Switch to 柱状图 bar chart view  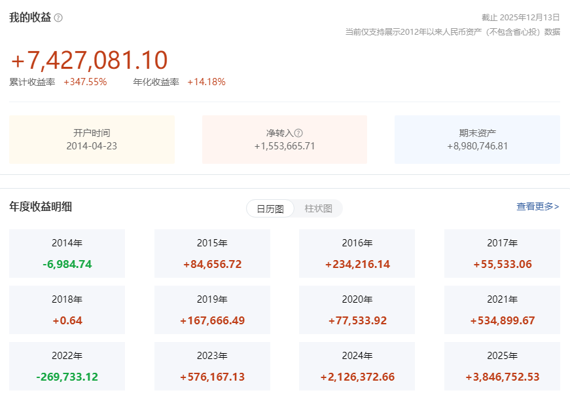(x=318, y=209)
